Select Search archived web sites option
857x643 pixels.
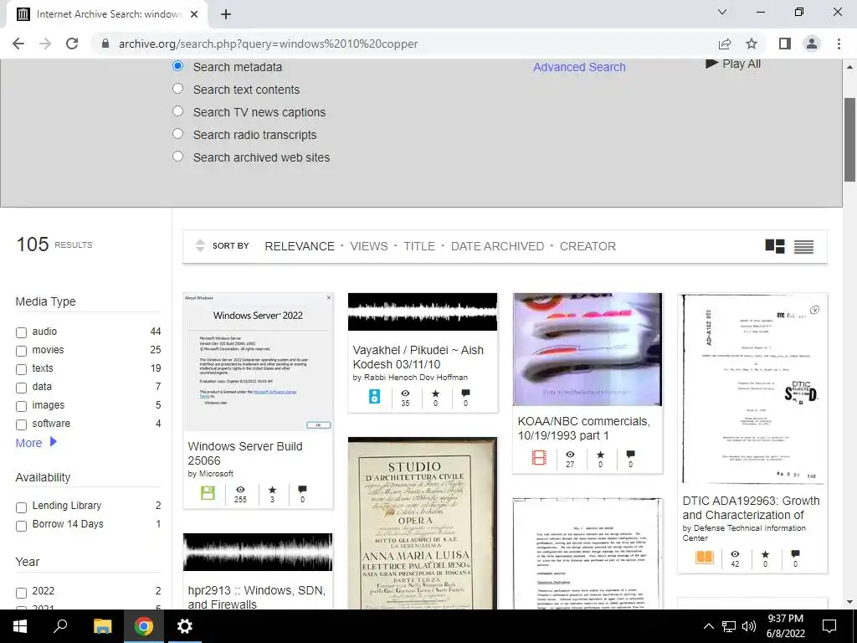[177, 157]
